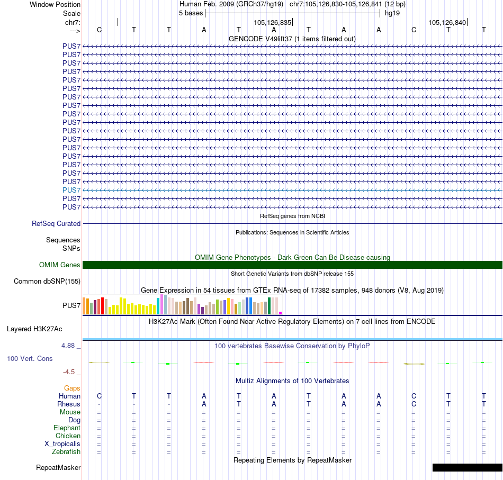Open Repeating Elements by RepeatMasker title
The height and width of the screenshot is (480, 503).
pyautogui.click(x=292, y=460)
